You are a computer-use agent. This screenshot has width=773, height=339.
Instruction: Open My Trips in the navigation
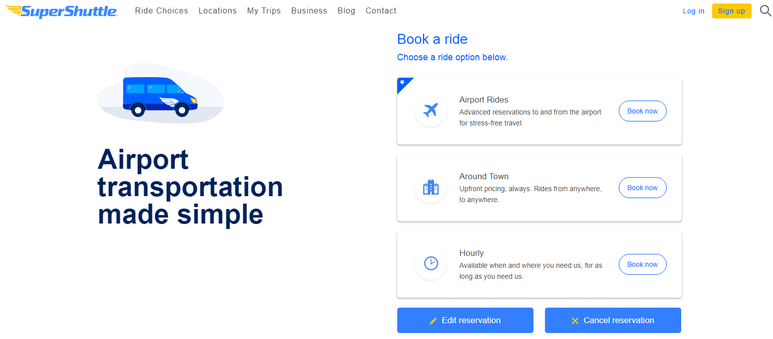pyautogui.click(x=264, y=11)
